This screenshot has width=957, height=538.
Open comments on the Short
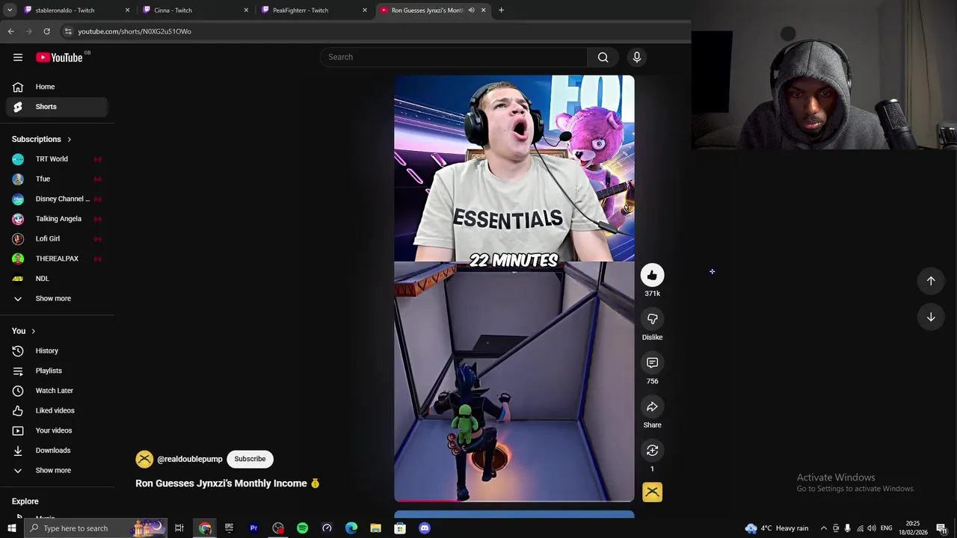click(x=652, y=363)
